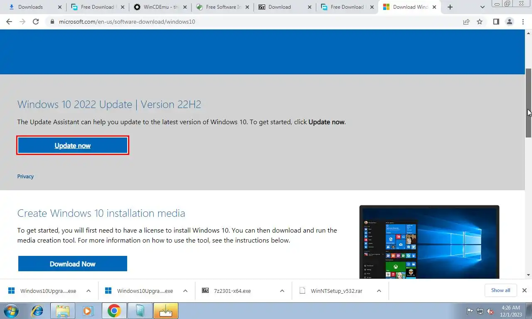Open Windows Media Player from taskbar
Viewport: 532px width, 319px height.
click(88, 311)
